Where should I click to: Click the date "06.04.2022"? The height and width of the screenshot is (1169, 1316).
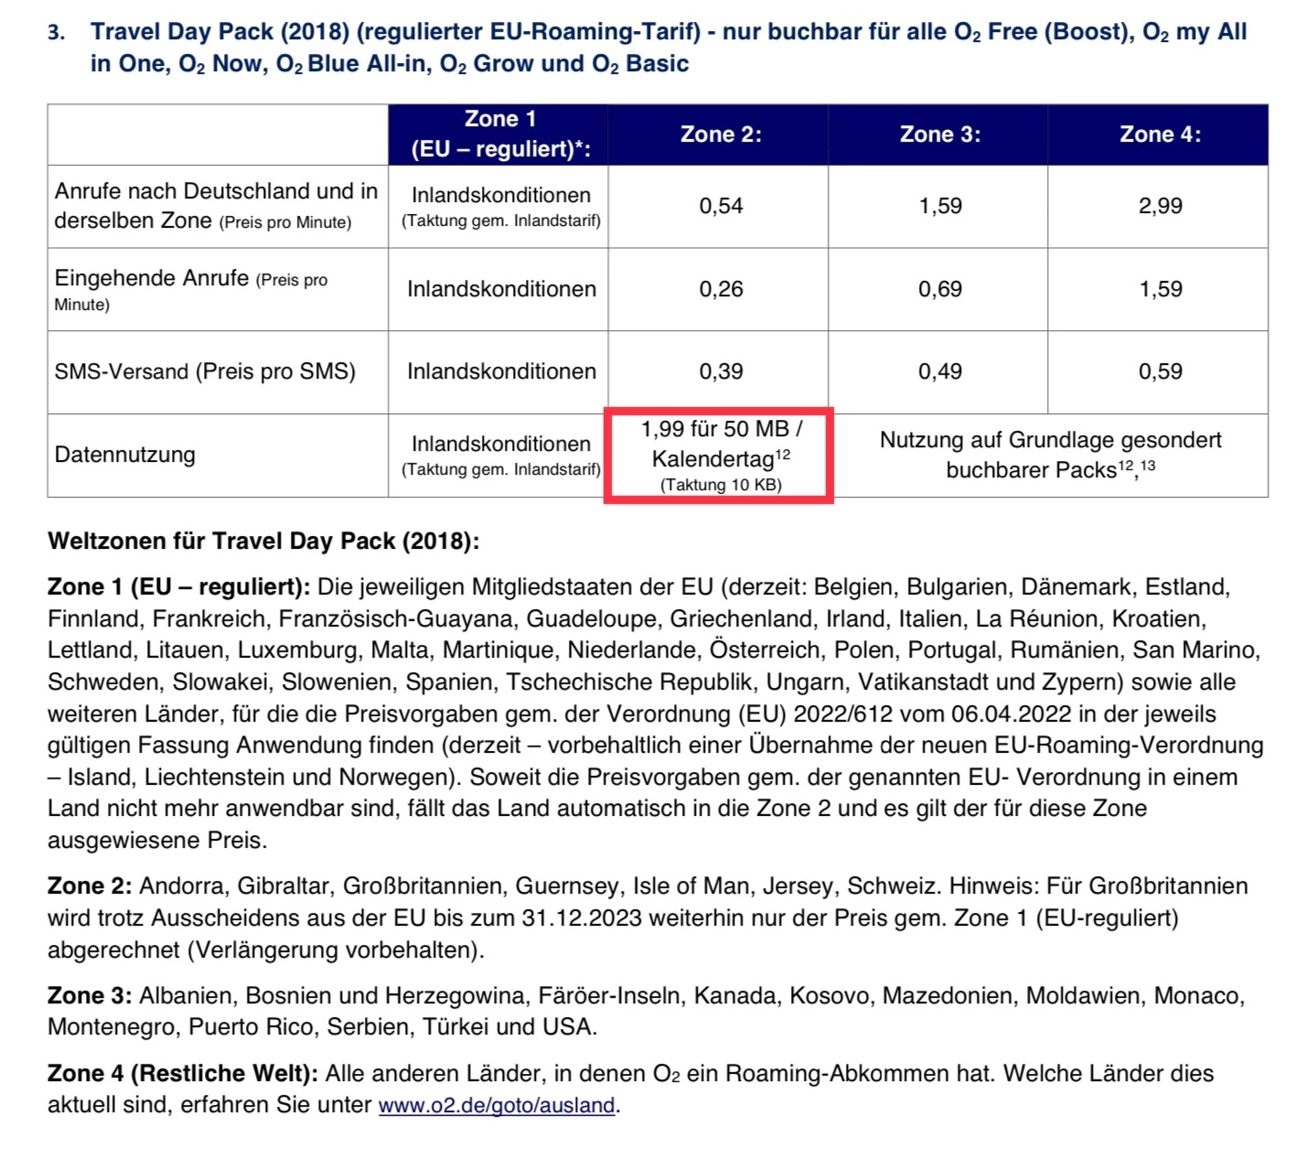(1013, 714)
